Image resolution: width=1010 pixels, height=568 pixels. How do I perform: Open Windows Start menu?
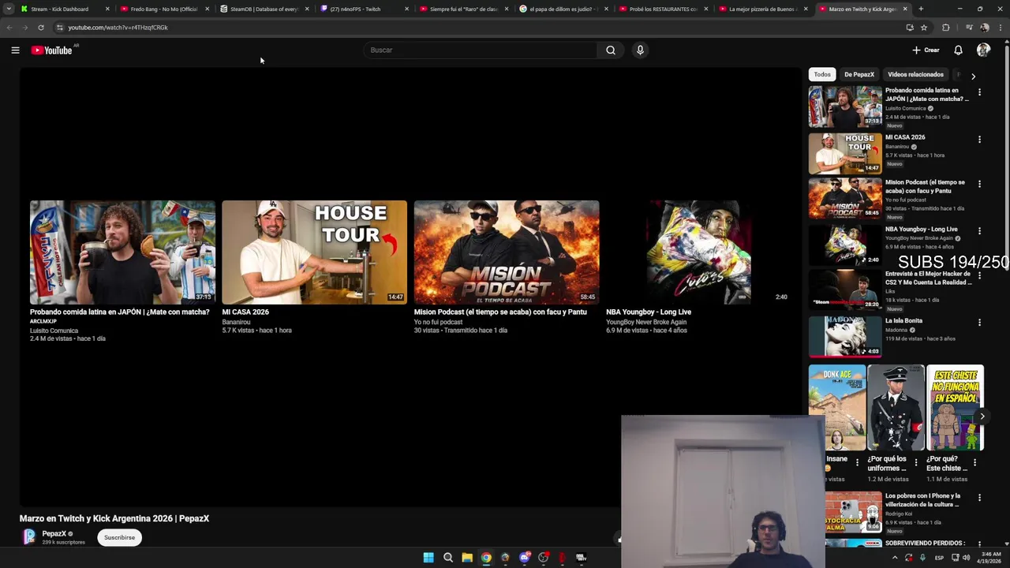[x=428, y=558]
